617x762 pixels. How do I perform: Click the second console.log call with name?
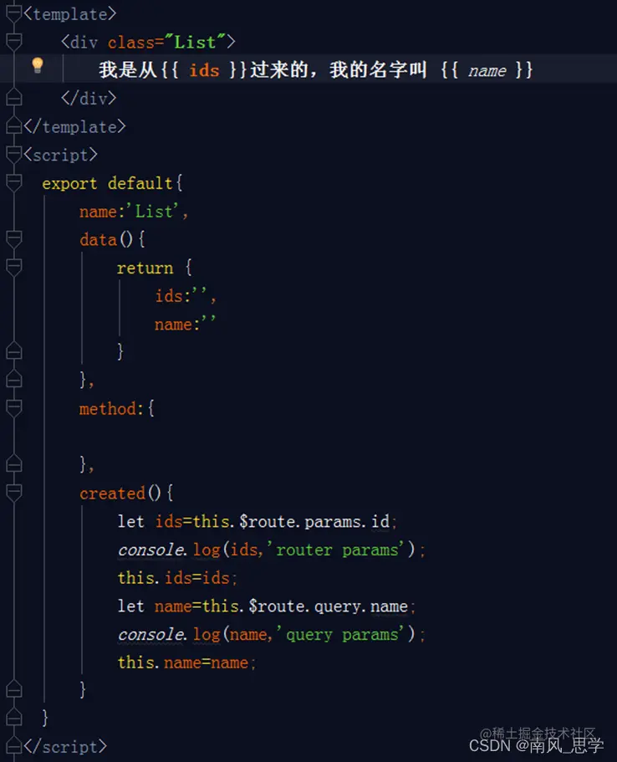pos(271,634)
